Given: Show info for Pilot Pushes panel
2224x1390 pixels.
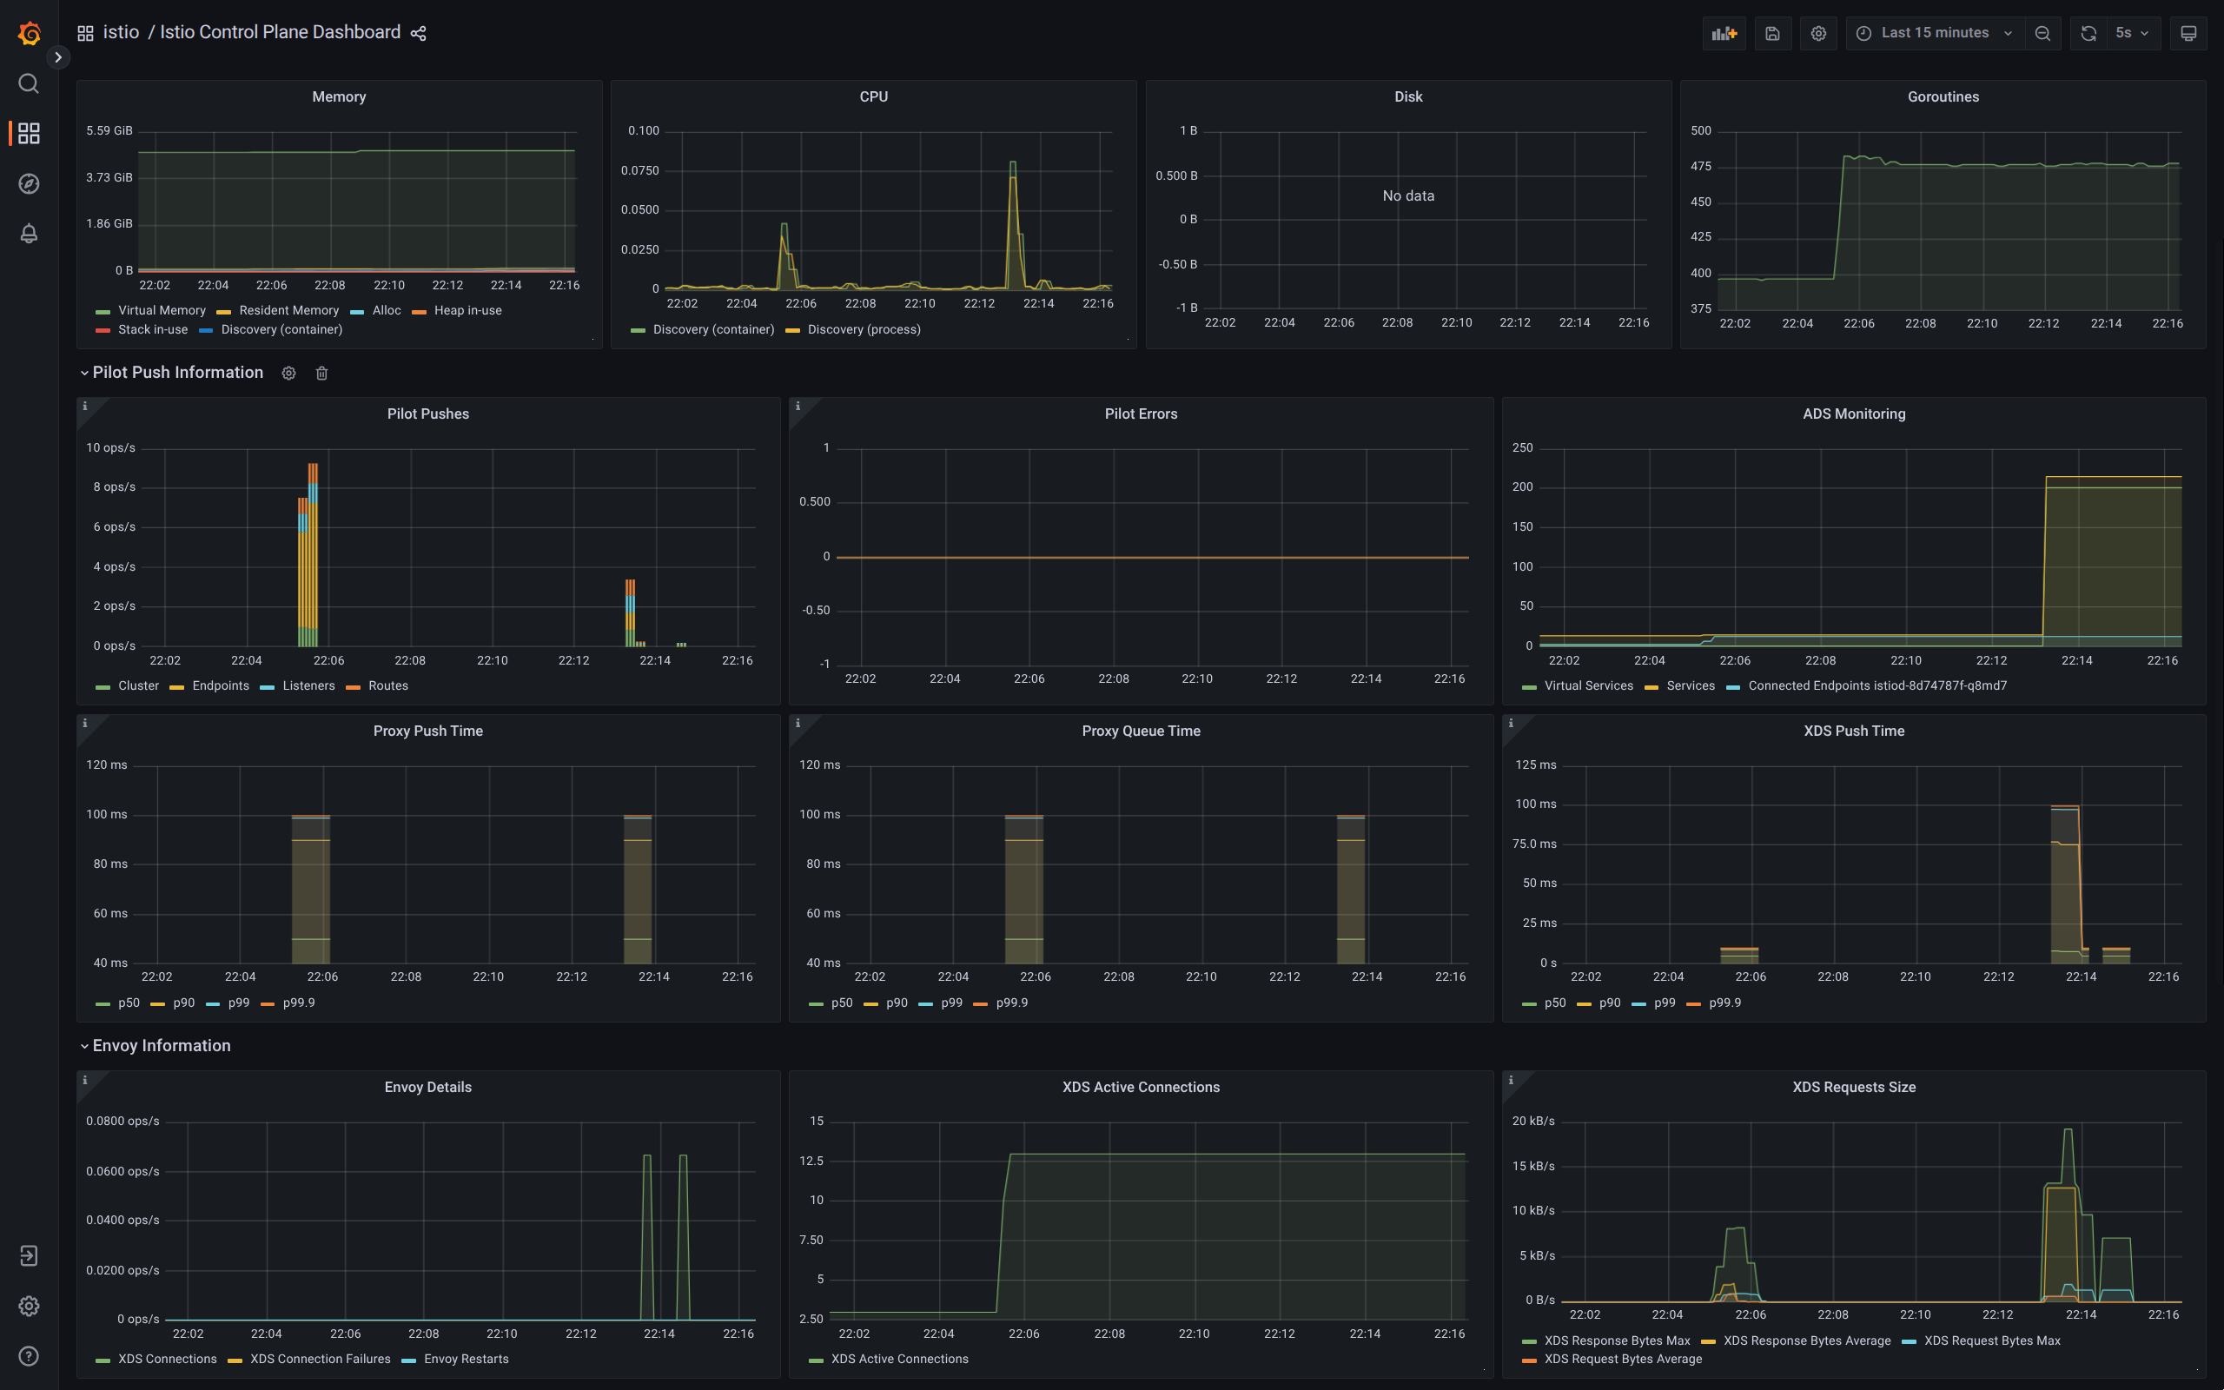Looking at the screenshot, I should [85, 407].
